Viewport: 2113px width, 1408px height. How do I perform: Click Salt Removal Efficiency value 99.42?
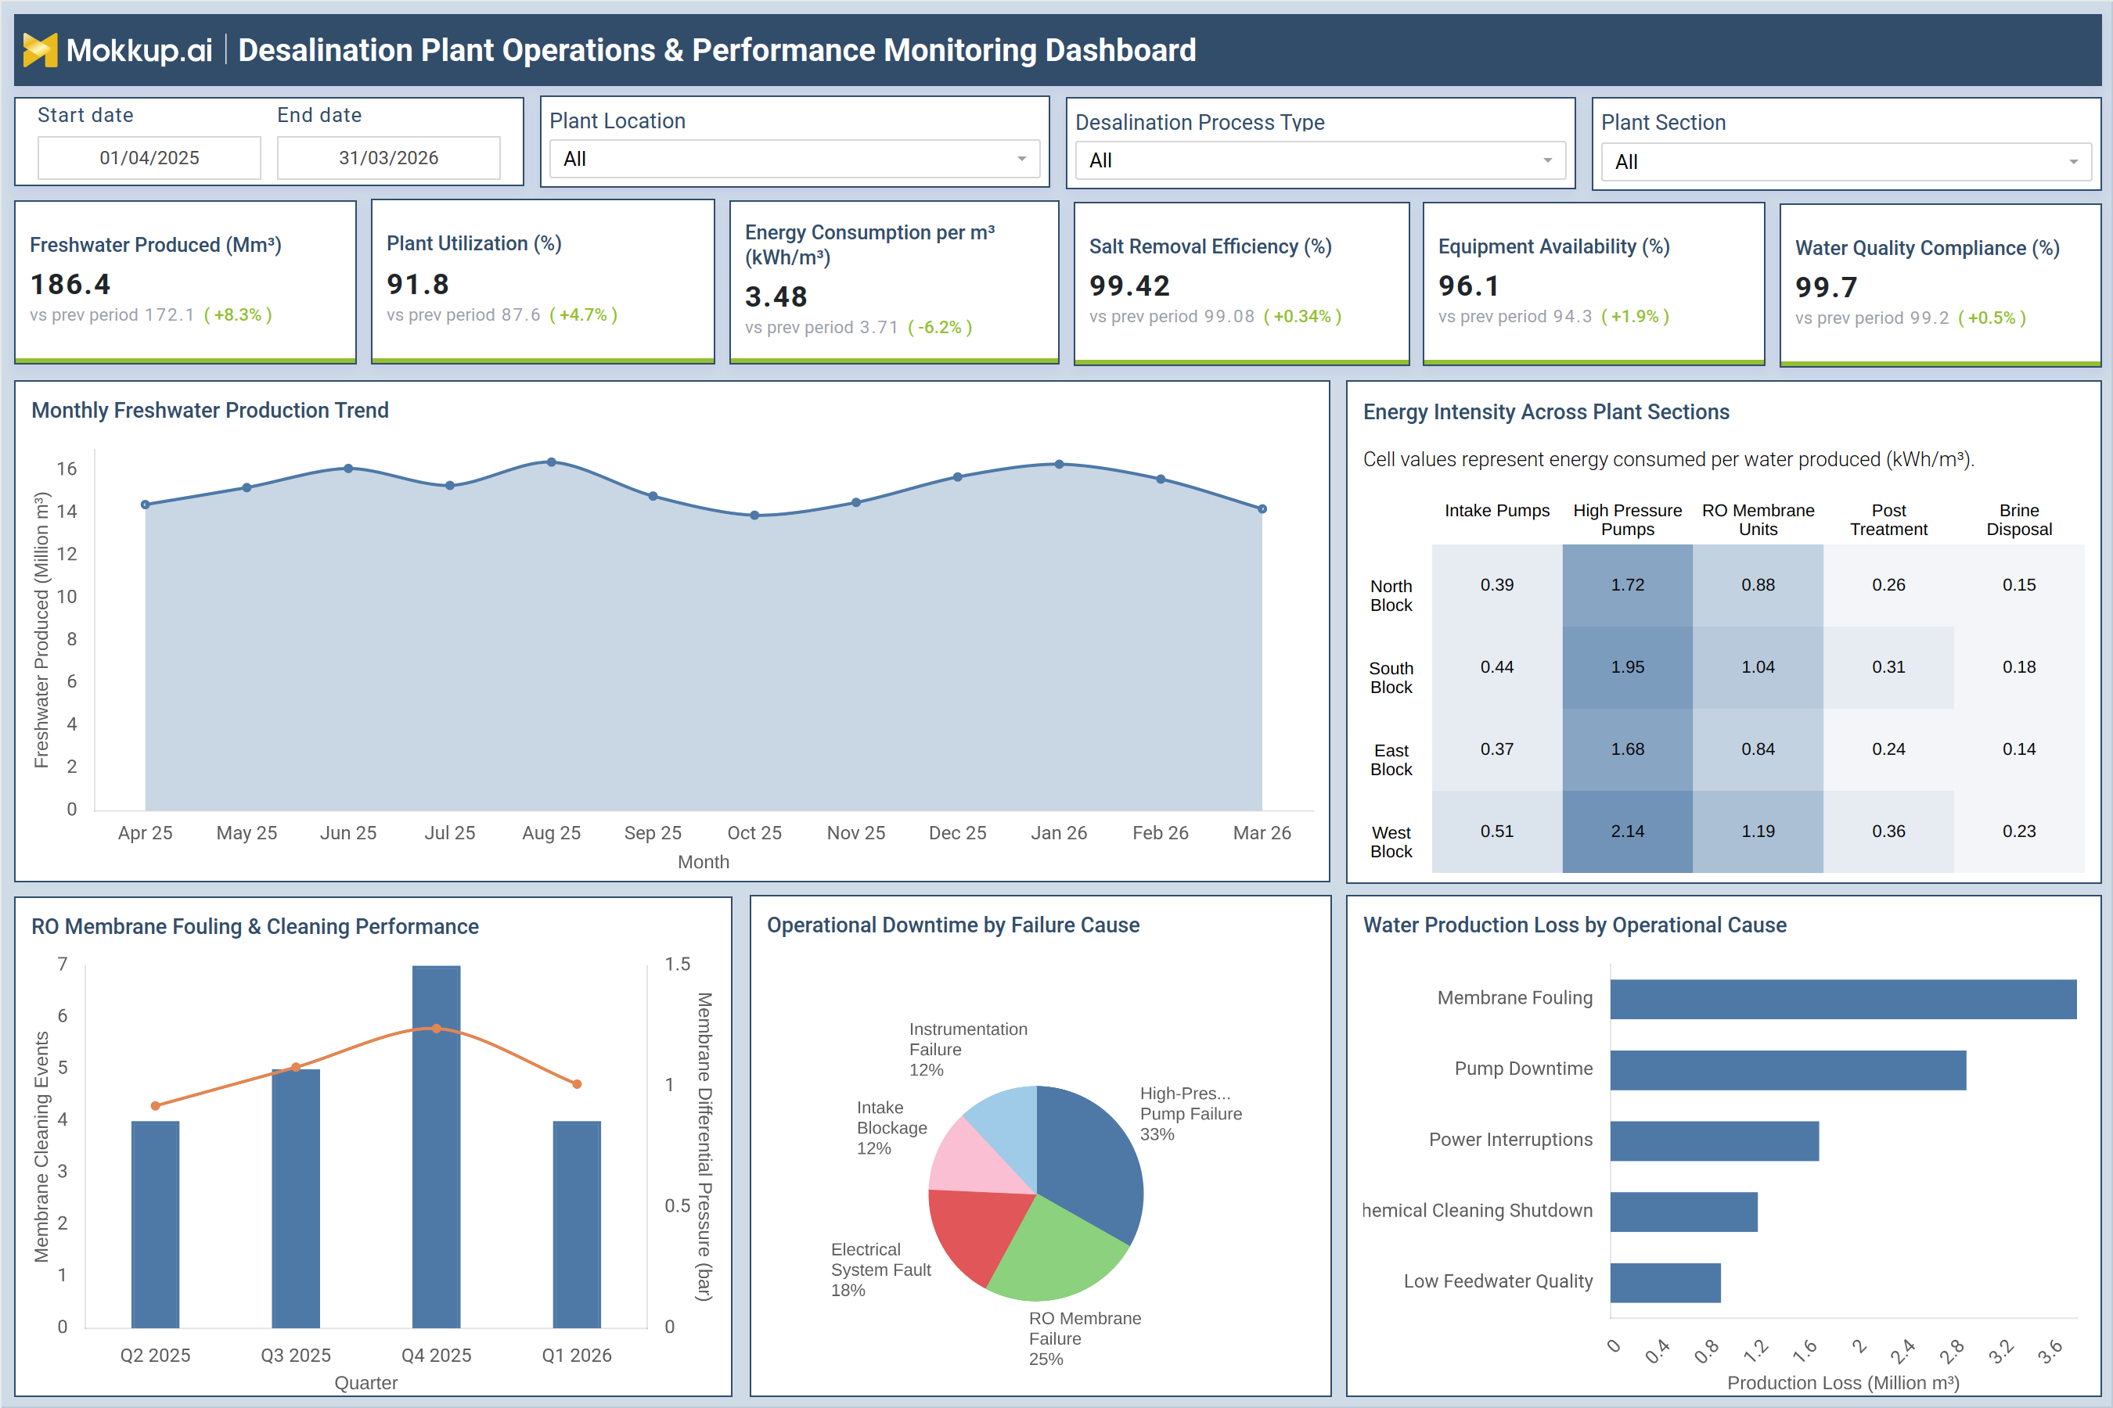point(1129,286)
